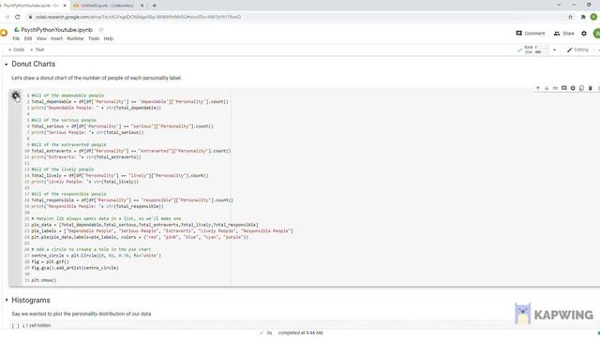Image resolution: width=600 pixels, height=337 pixels.
Task: Run the donut chart code cell
Action: click(15, 95)
